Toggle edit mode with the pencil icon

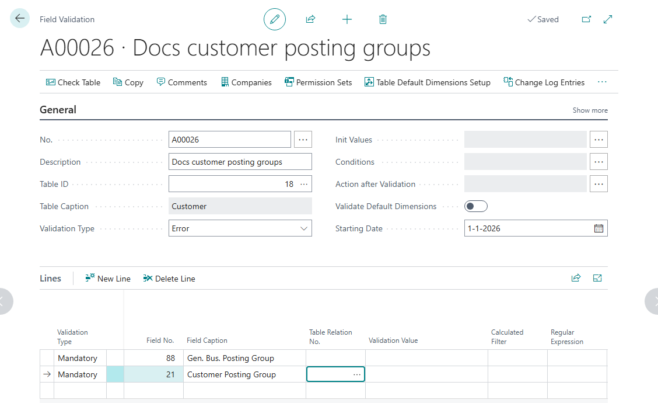(274, 19)
